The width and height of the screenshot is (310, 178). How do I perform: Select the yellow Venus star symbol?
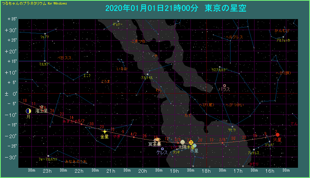(105, 132)
